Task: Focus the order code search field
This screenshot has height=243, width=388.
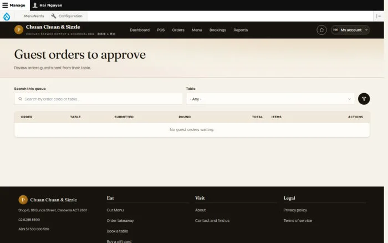Action: [99, 99]
